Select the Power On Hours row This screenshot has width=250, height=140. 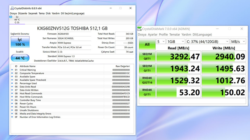click(71, 107)
